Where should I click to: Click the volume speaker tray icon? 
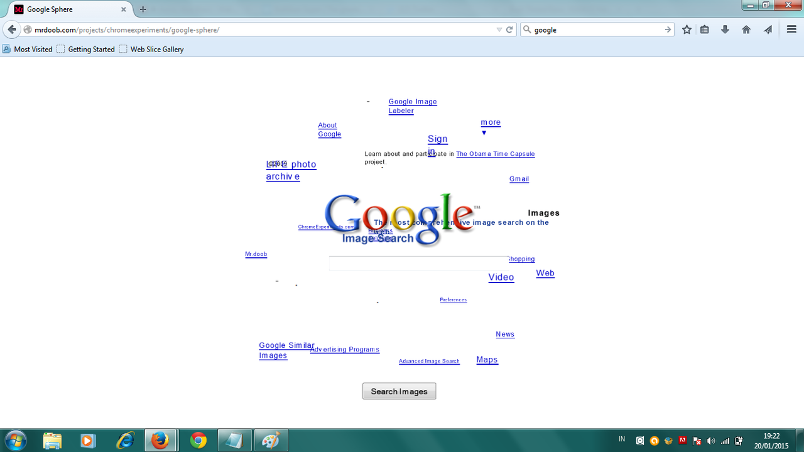(710, 441)
